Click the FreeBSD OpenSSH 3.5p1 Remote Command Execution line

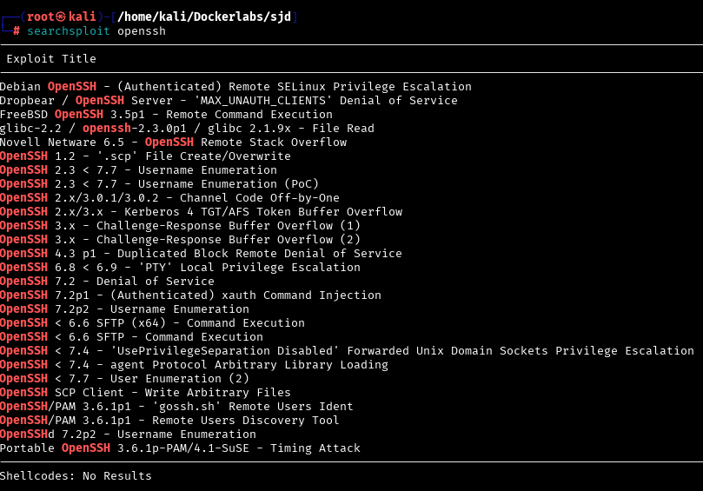166,115
